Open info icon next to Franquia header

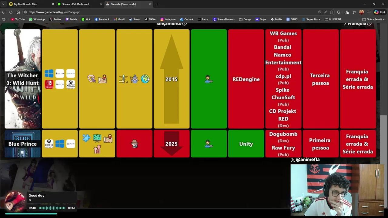click(x=369, y=23)
